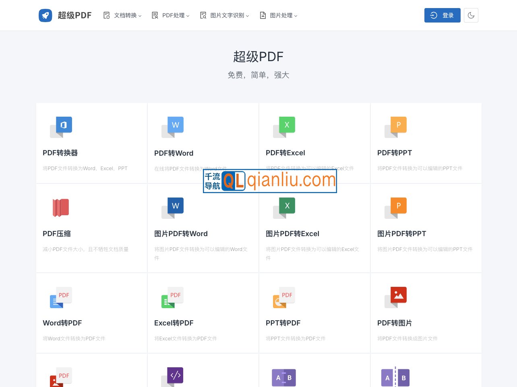Click the 超级PDF rocket logo
The height and width of the screenshot is (387, 517).
[x=45, y=15]
